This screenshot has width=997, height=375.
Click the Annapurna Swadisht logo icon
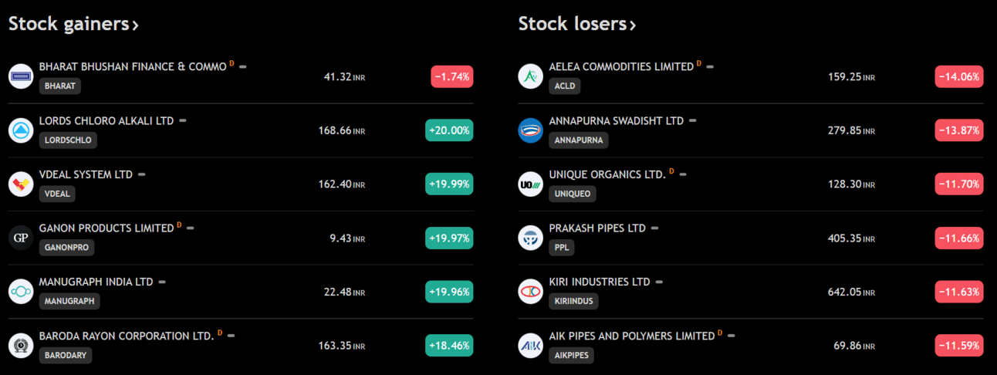point(531,130)
